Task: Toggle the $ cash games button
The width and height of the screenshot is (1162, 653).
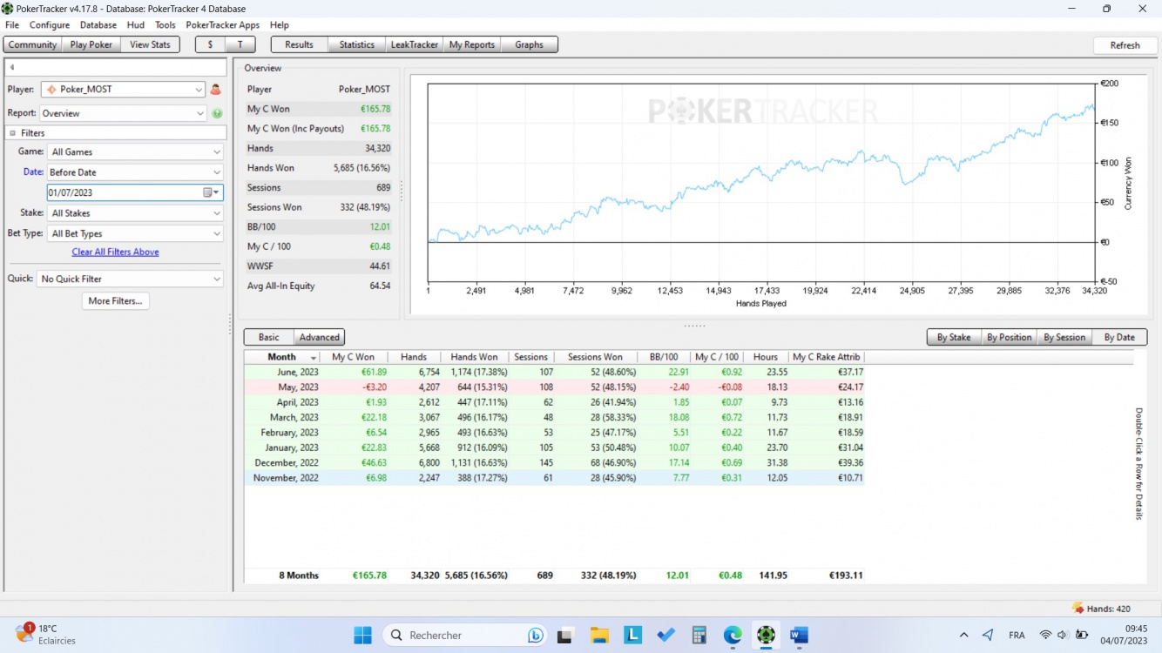Action: click(210, 44)
